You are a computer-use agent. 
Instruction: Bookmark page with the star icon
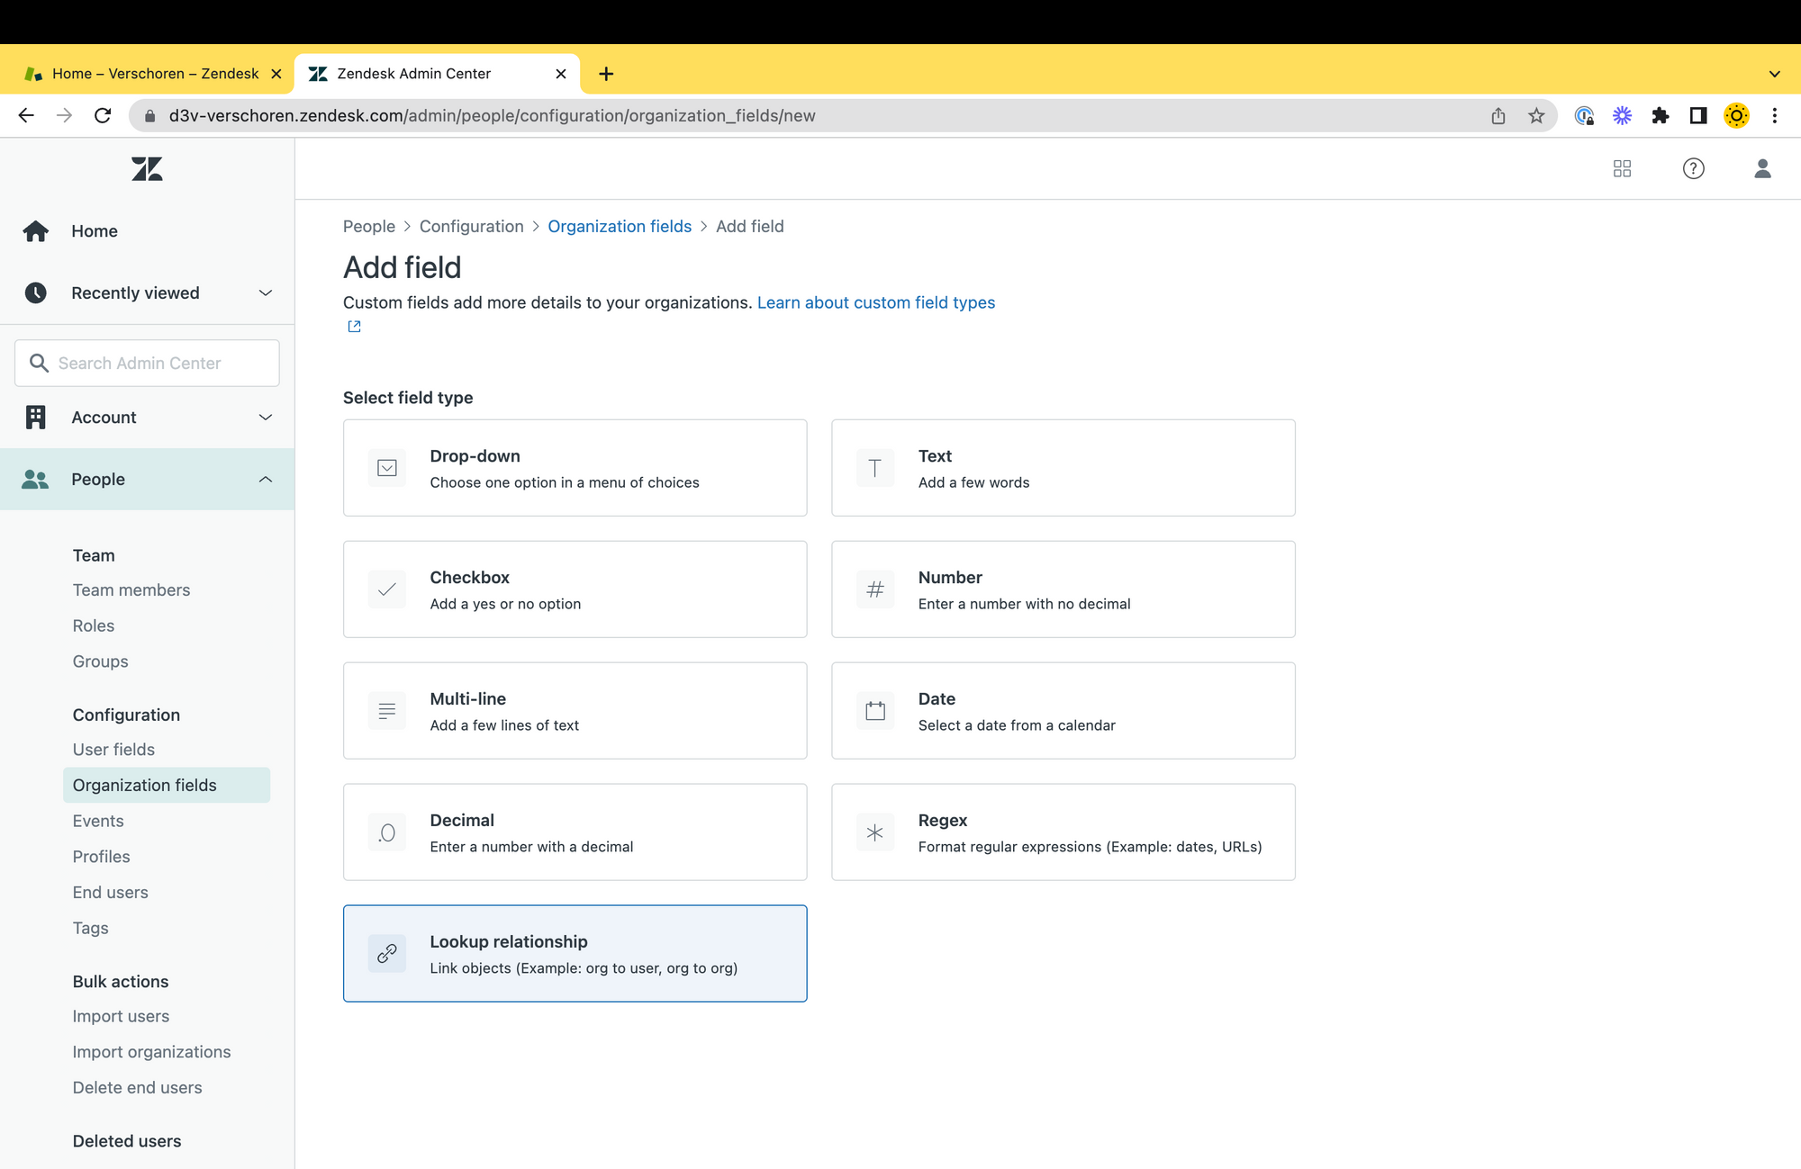click(x=1536, y=116)
